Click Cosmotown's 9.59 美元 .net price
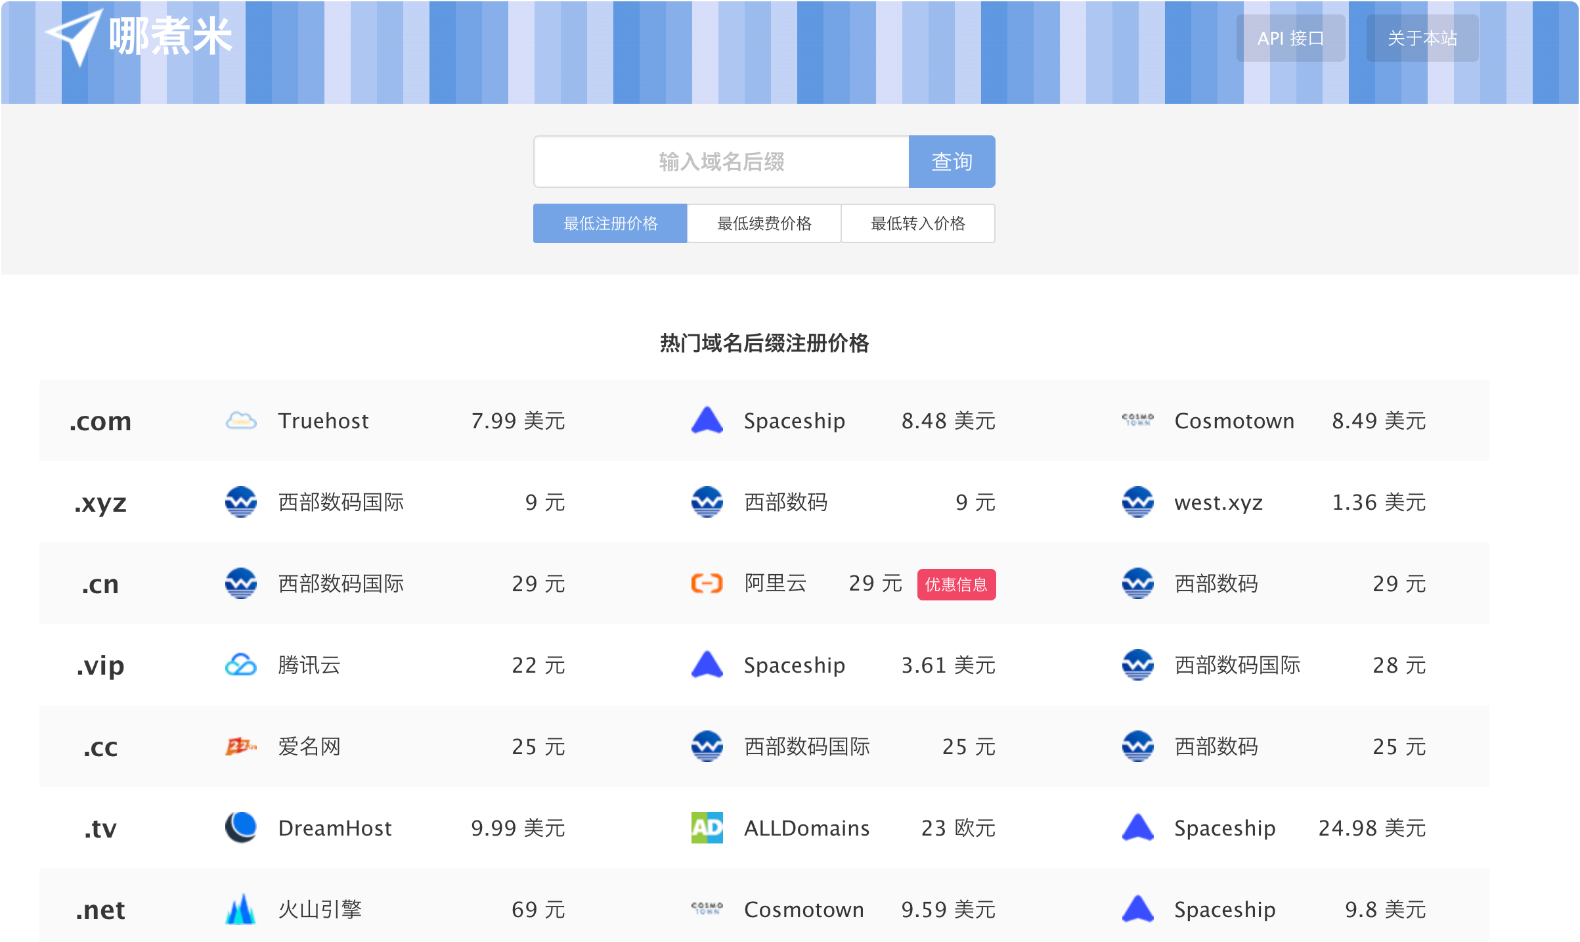Screen dimensions: 1580x942 (x=948, y=909)
